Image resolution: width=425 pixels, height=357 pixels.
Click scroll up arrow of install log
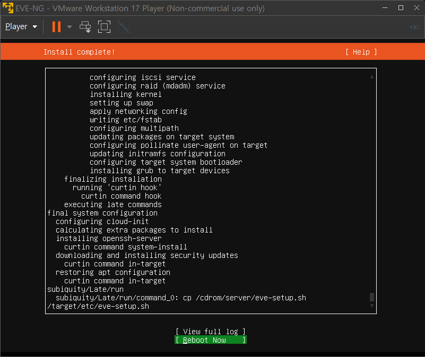[x=372, y=77]
